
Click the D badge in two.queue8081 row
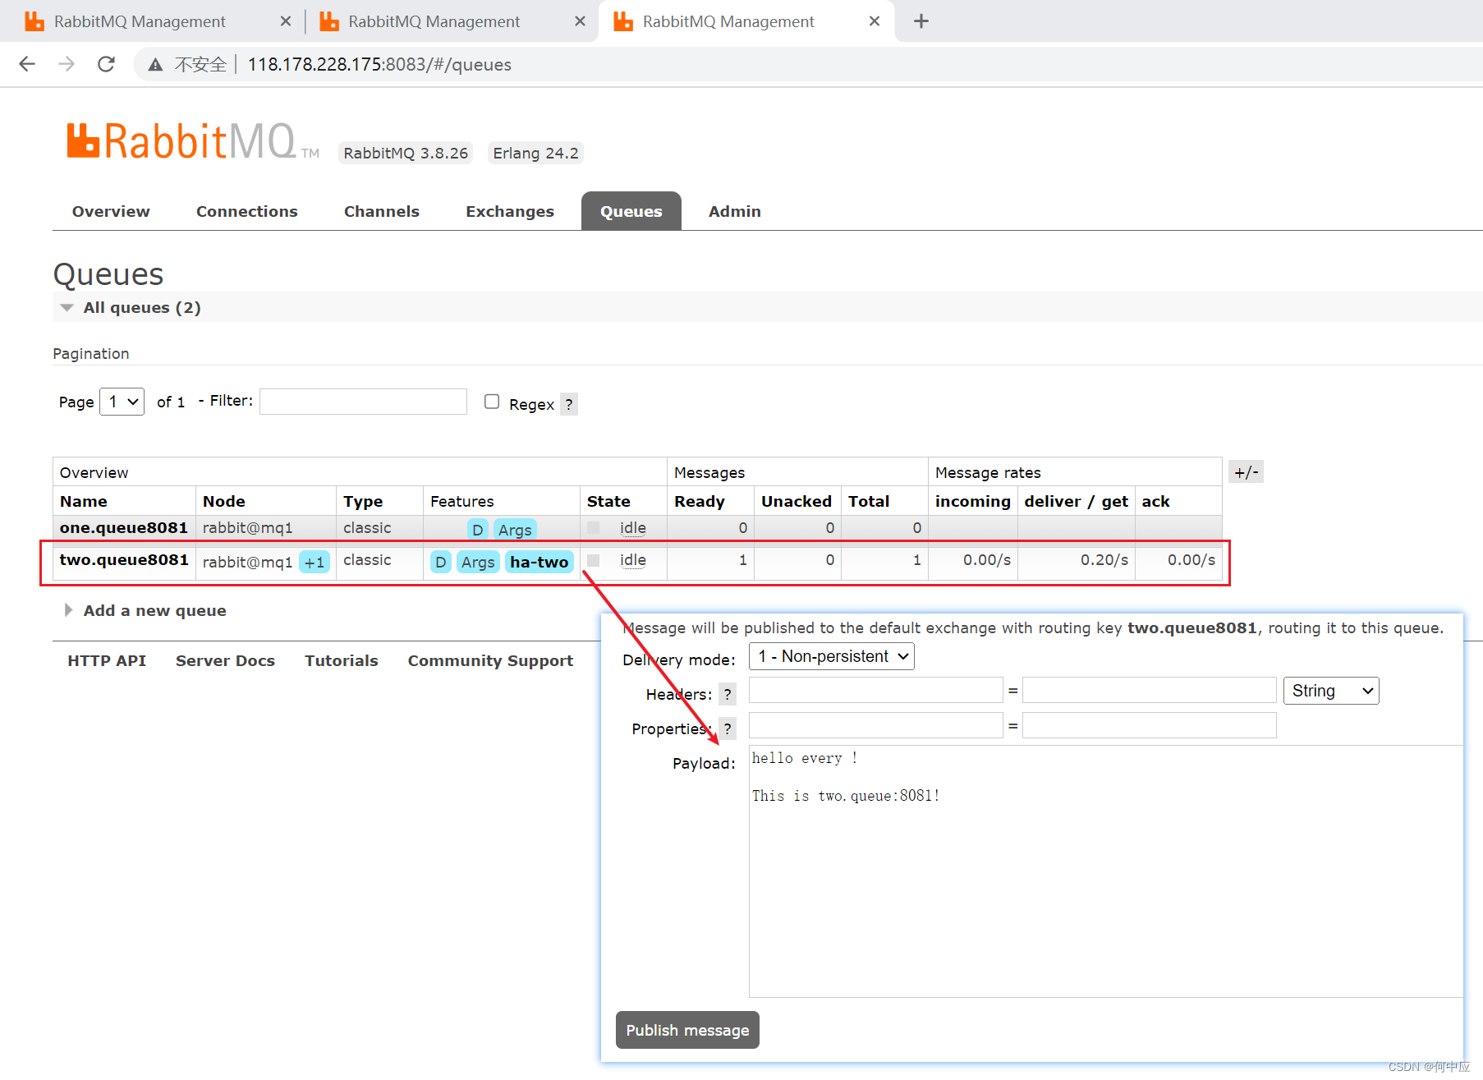(441, 562)
